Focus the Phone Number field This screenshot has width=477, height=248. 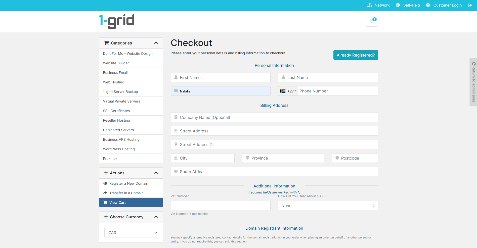(x=338, y=91)
